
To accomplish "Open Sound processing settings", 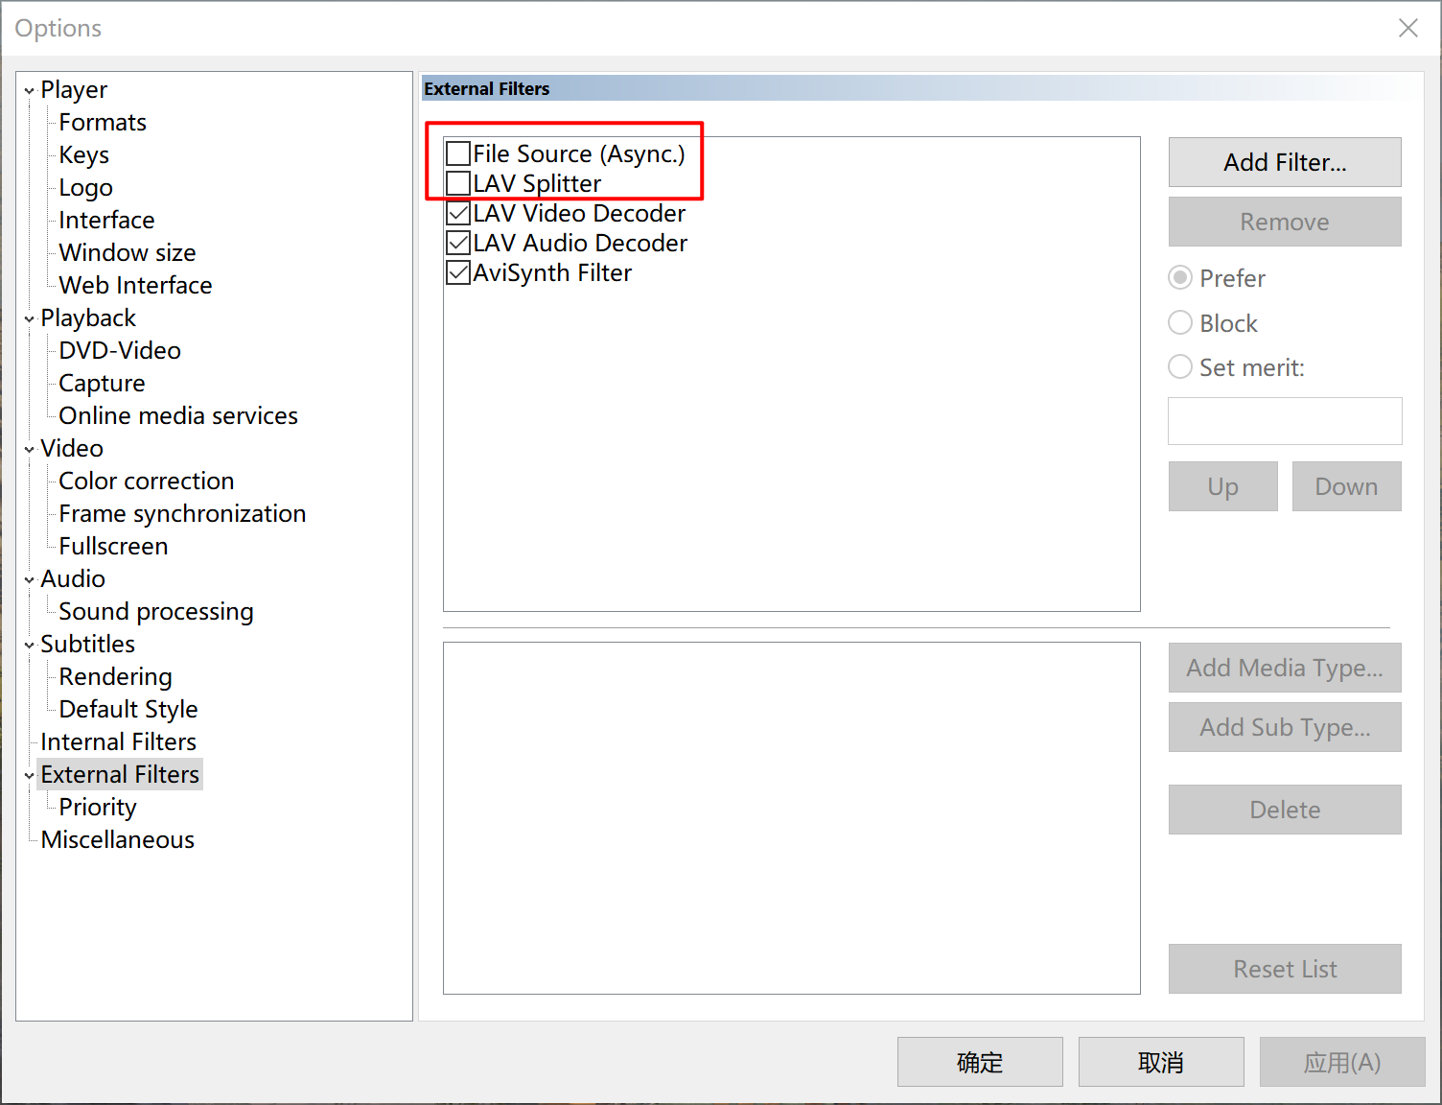I will [x=156, y=611].
